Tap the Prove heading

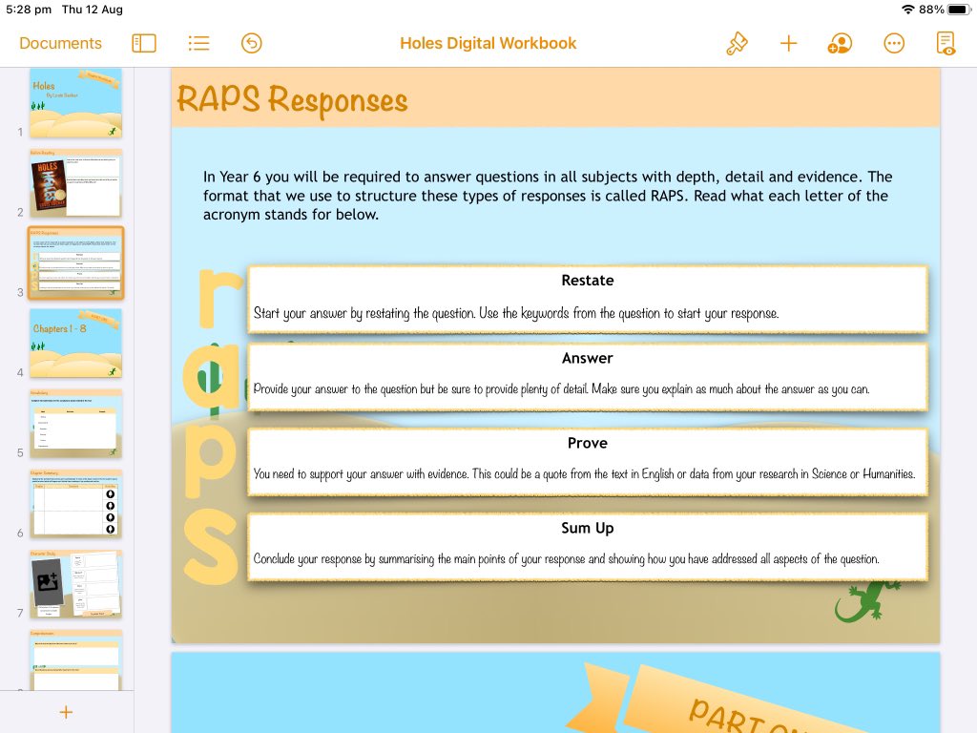click(588, 443)
